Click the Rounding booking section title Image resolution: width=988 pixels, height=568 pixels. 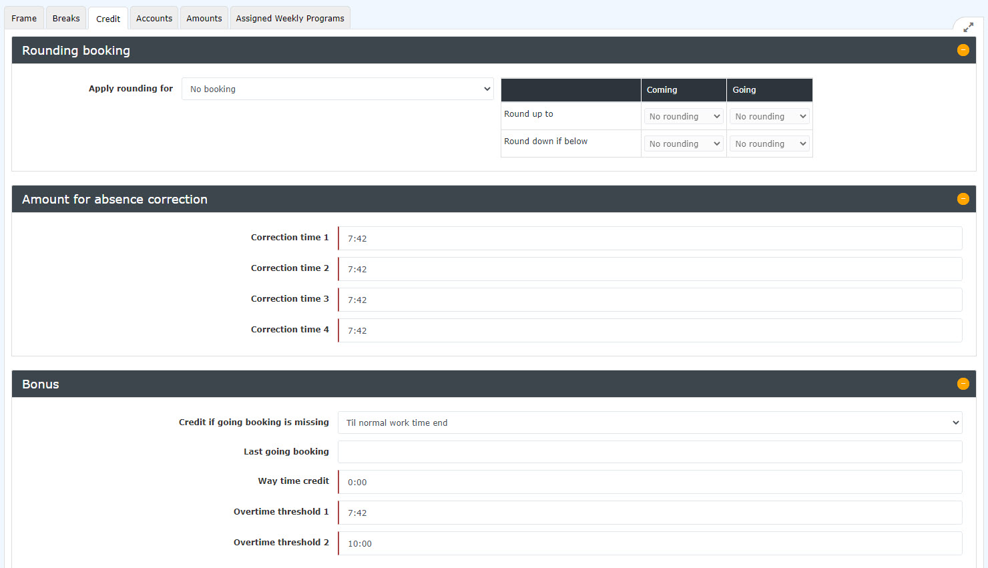(76, 51)
